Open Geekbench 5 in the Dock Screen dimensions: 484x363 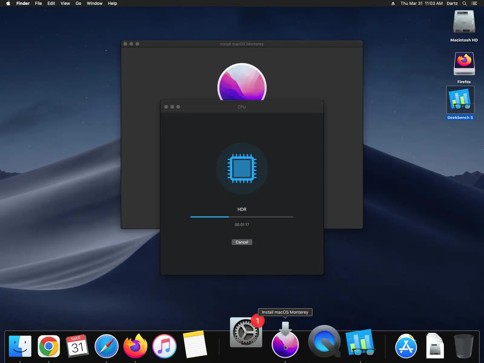point(360,342)
